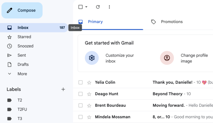Star the Mindela Mossman email

tap(89, 117)
